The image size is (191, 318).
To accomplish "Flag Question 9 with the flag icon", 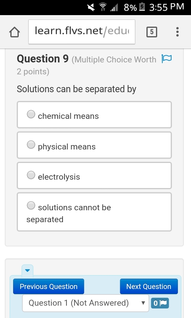I will pyautogui.click(x=167, y=58).
